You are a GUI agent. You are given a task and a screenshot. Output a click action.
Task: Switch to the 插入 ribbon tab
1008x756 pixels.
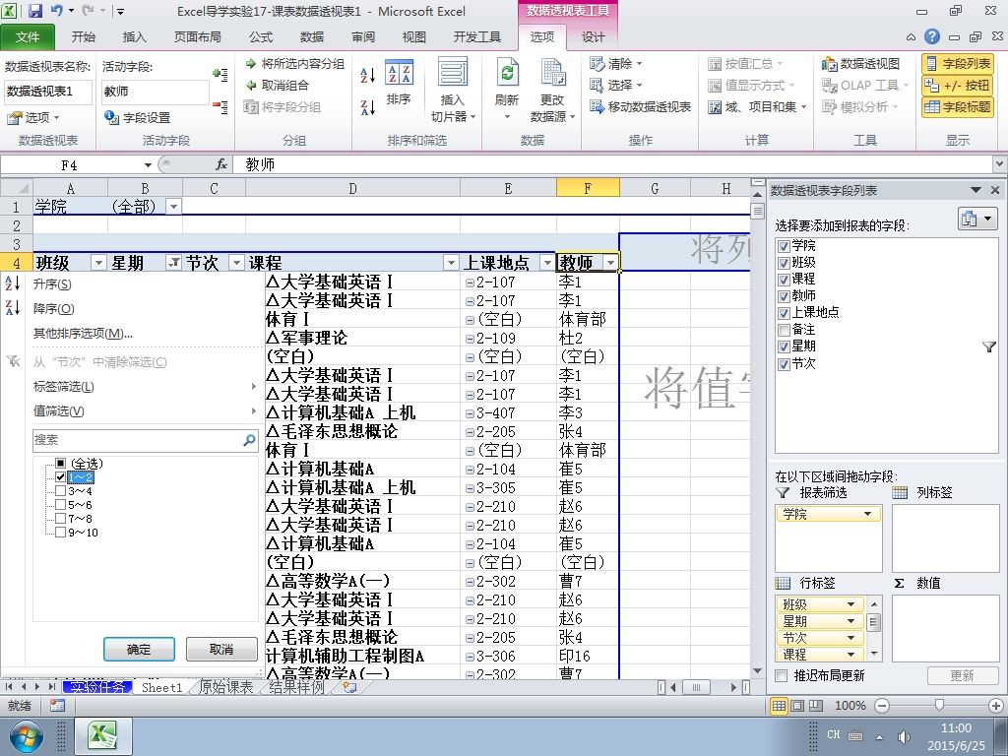pyautogui.click(x=134, y=36)
